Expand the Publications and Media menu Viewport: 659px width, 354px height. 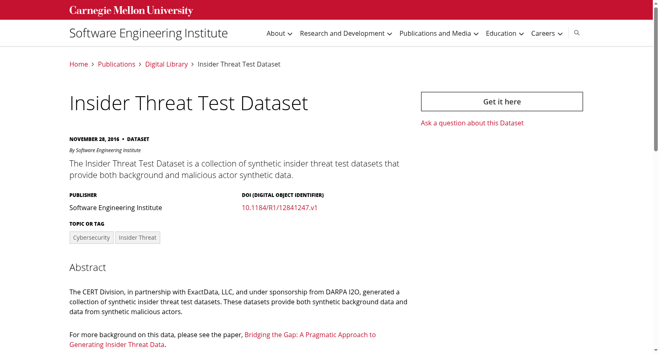click(439, 33)
